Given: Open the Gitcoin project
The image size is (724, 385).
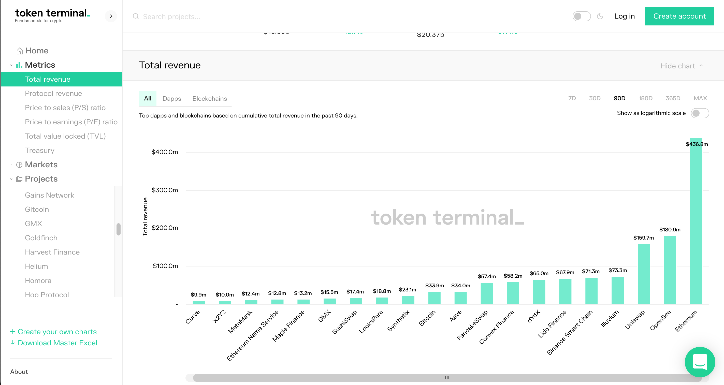Looking at the screenshot, I should click(x=37, y=210).
